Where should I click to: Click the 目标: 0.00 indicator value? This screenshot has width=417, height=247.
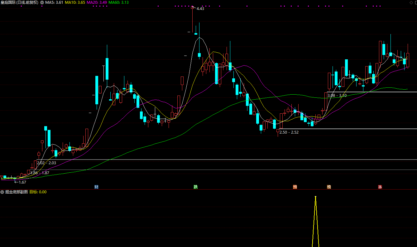click(x=38, y=192)
